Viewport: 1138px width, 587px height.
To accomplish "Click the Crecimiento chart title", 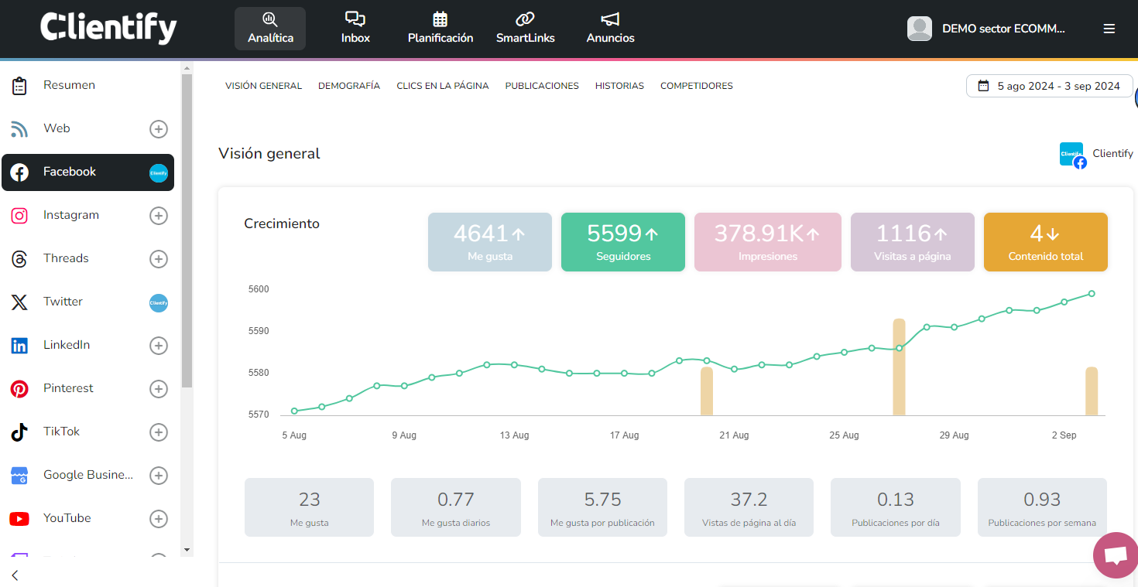I will pos(282,224).
